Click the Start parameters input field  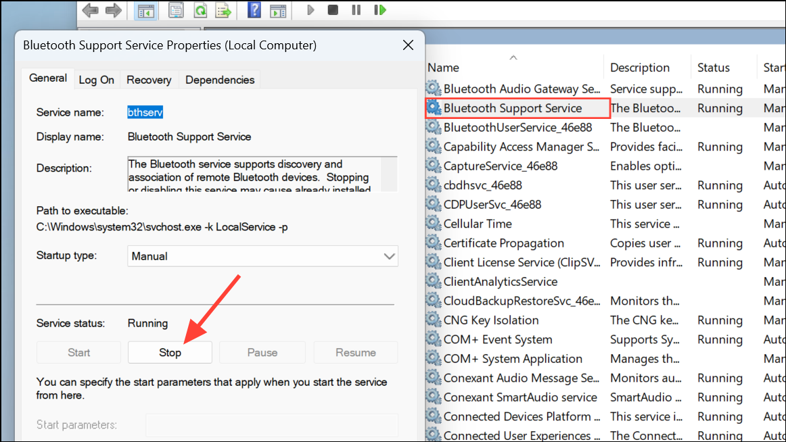pos(272,425)
